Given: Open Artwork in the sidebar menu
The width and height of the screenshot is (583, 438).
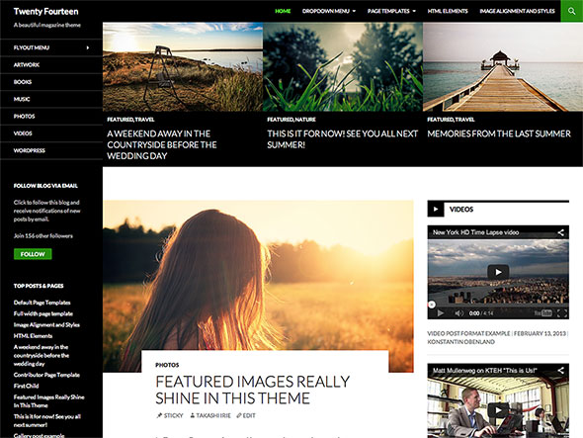Looking at the screenshot, I should click(27, 64).
